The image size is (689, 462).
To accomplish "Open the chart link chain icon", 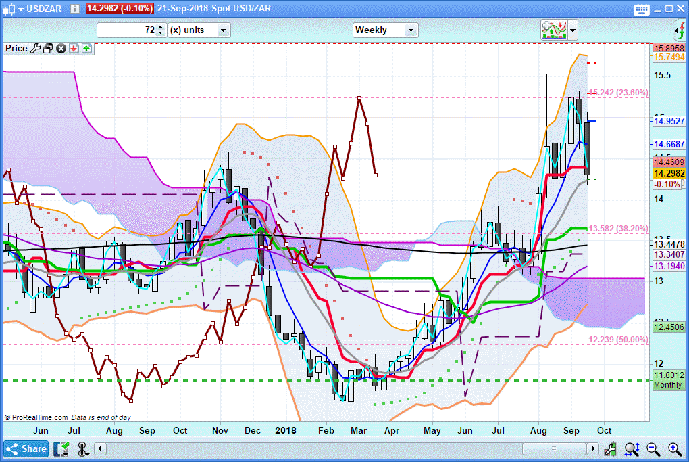I will (82, 449).
